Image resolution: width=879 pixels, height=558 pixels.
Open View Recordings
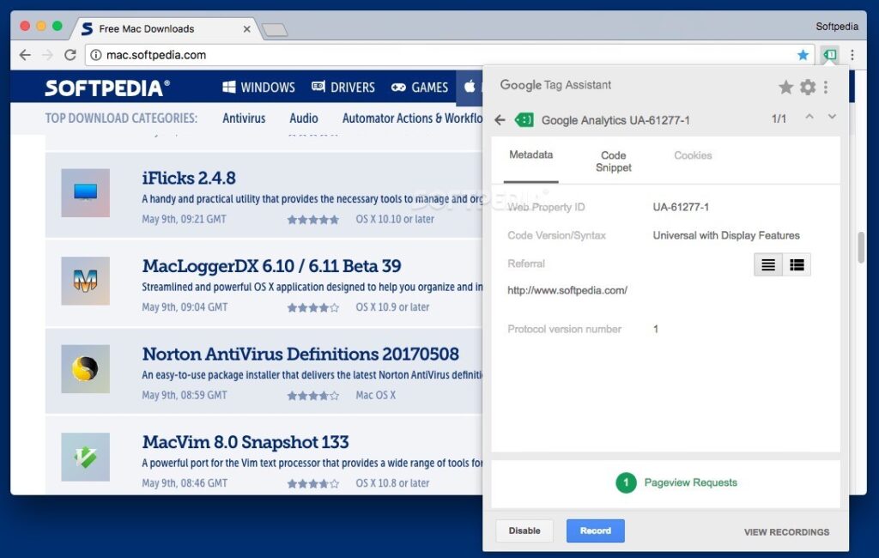click(786, 531)
